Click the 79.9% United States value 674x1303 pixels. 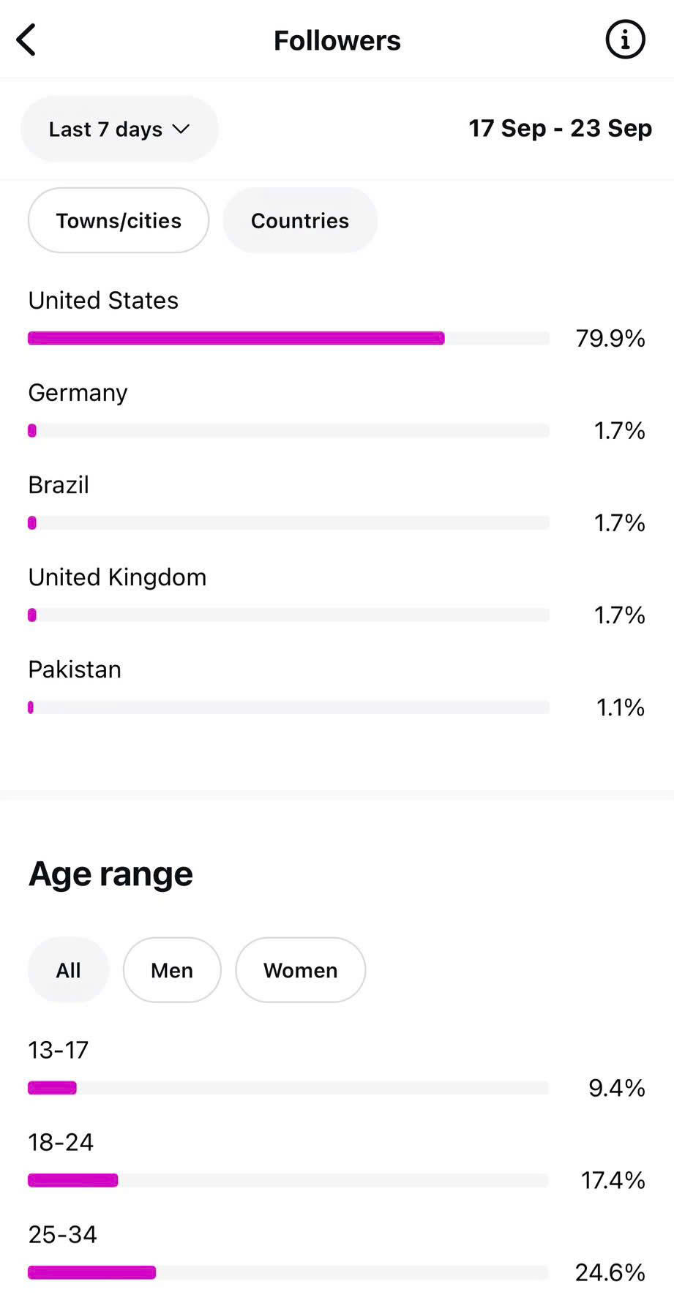(x=610, y=339)
